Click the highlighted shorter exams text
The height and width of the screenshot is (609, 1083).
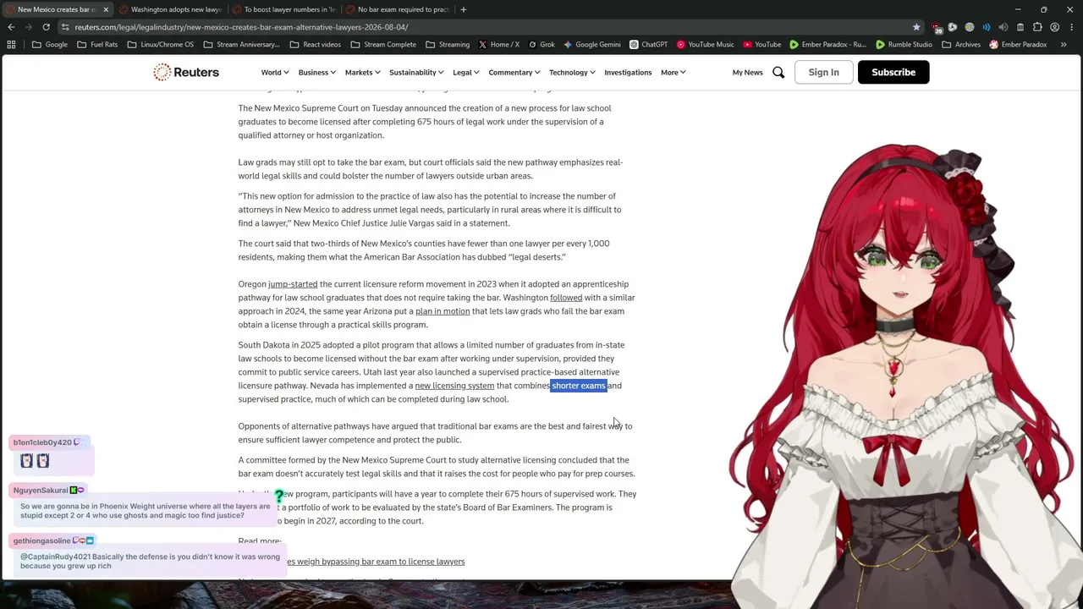pos(579,386)
